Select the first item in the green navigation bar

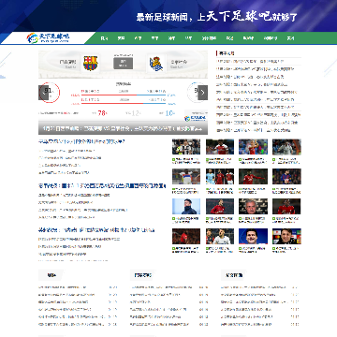(104, 38)
